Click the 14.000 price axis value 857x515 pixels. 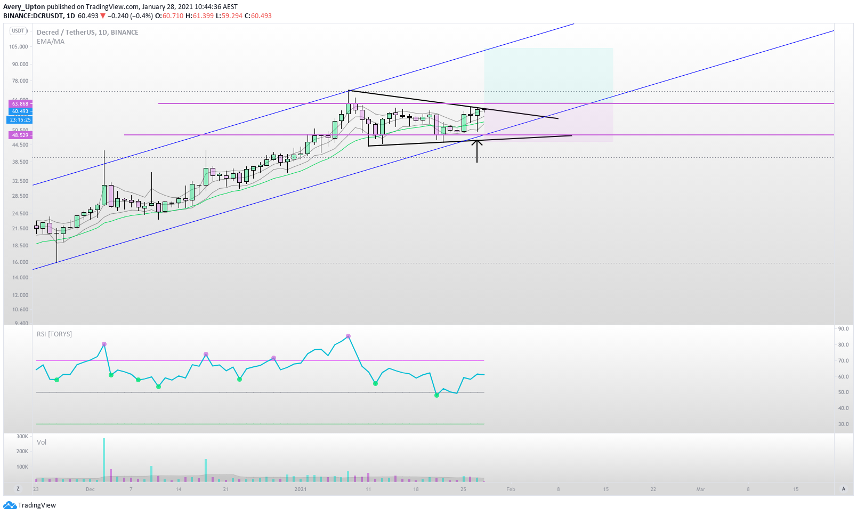point(20,278)
